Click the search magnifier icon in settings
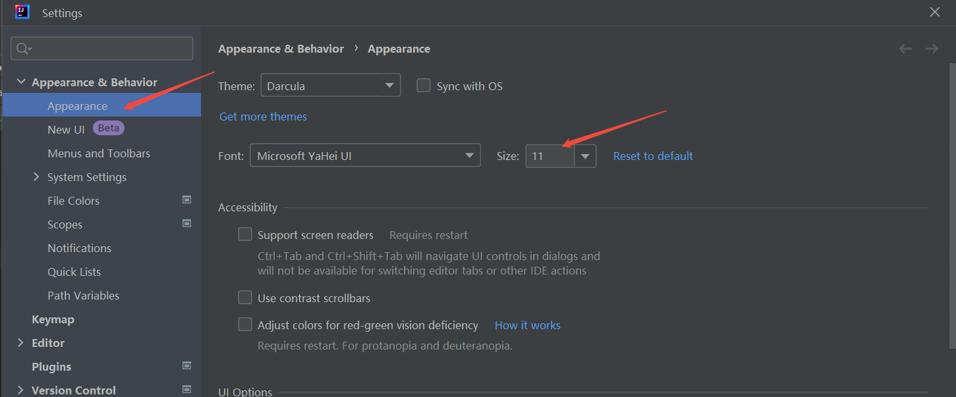Viewport: 956px width, 397px height. tap(23, 49)
